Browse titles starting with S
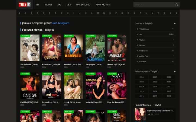Viewport: 196px width, 122px height. point(134,13)
